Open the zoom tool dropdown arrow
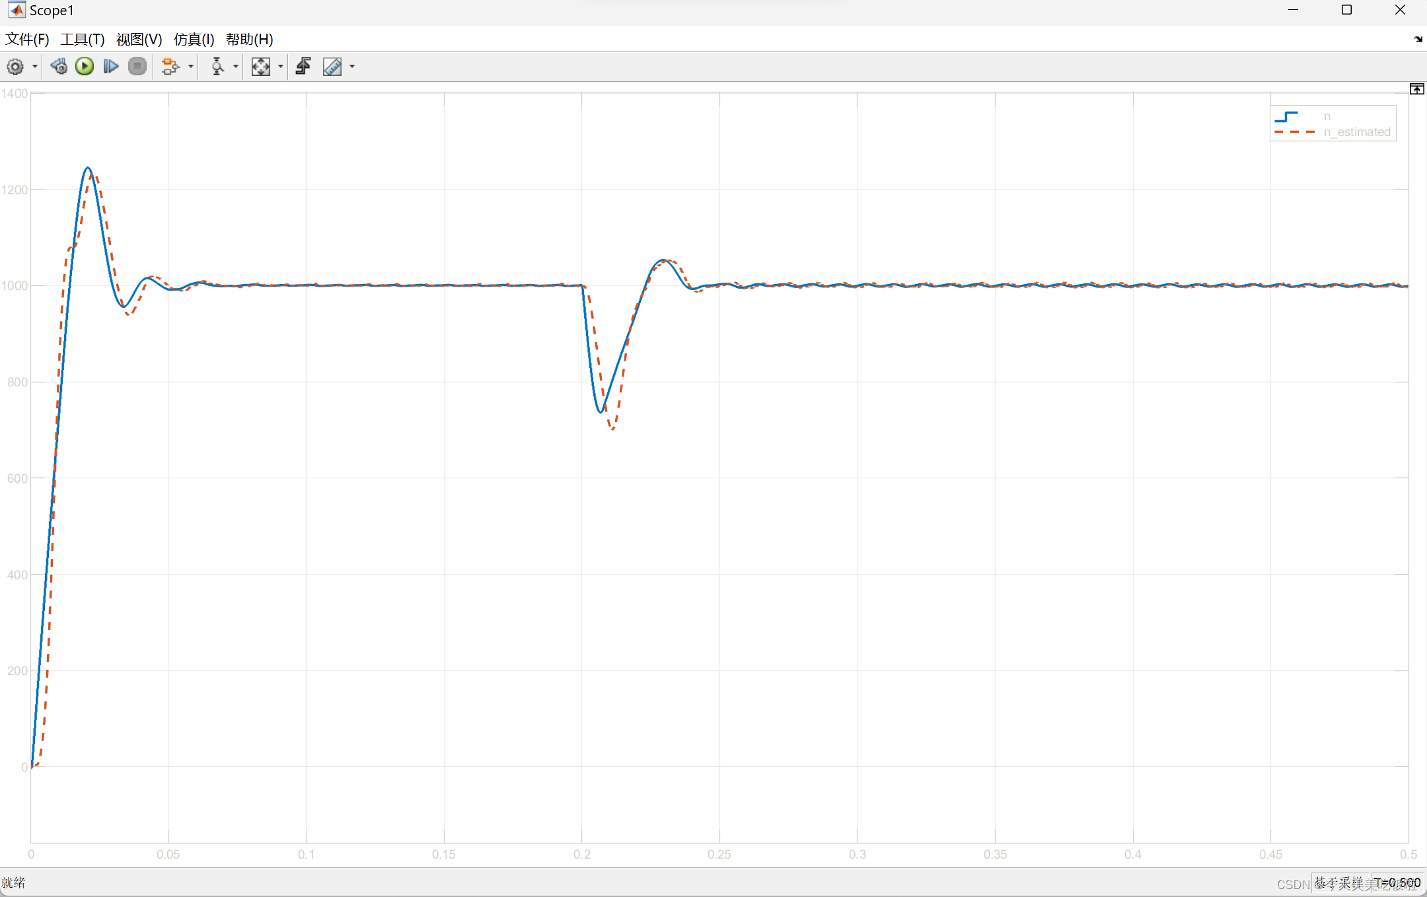 click(236, 67)
